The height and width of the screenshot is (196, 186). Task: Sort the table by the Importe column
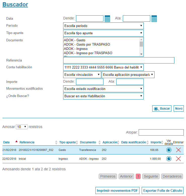pyautogui.click(x=156, y=142)
